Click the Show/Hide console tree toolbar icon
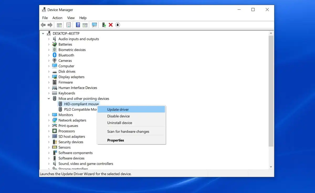Screen dimensions: 315x193 coord(59,25)
